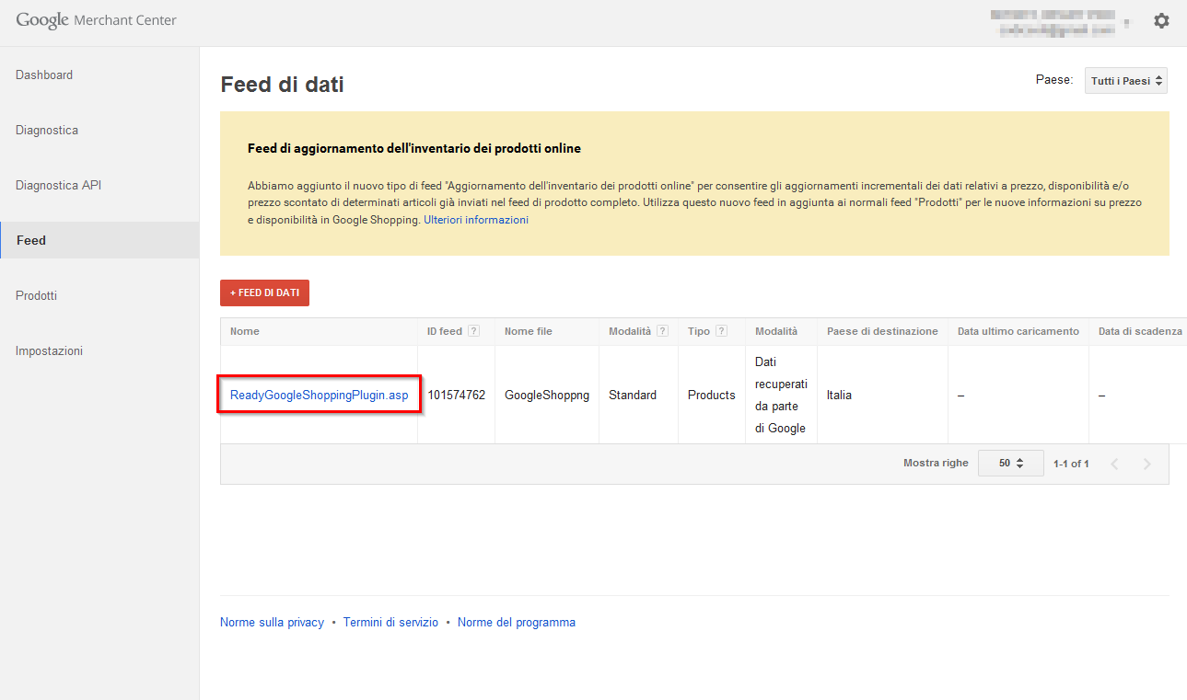The image size is (1187, 700).
Task: Select the Standard cell
Action: click(638, 395)
